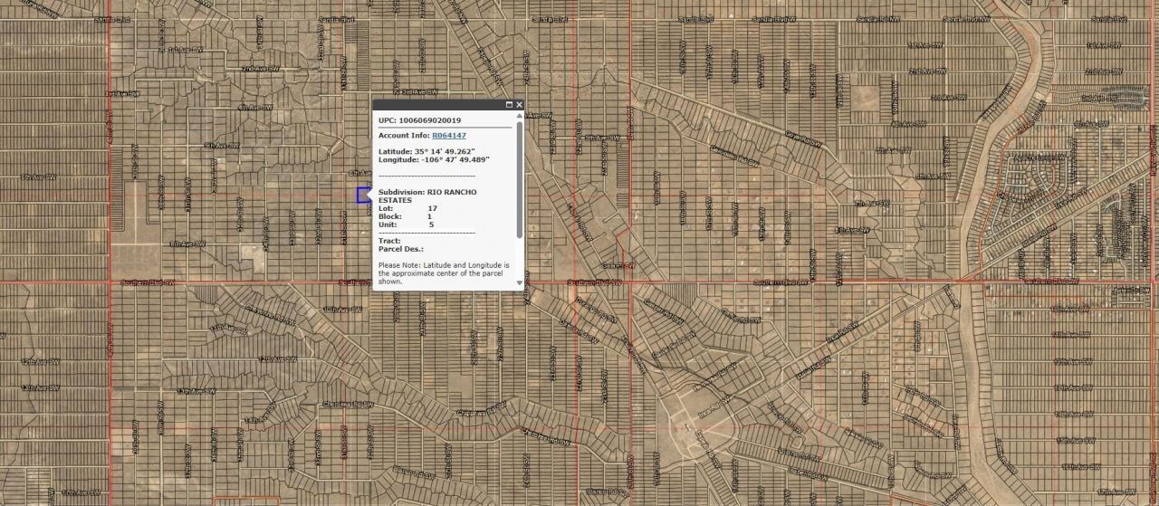1159x506 pixels.
Task: Click the popup scrollbar down arrow
Action: pyautogui.click(x=520, y=283)
